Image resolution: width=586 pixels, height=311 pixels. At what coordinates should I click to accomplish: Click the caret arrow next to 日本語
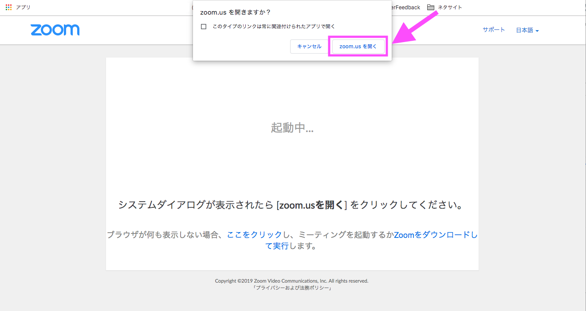(537, 31)
